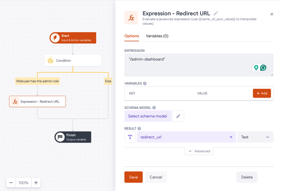Click the fx icon on Expression node
The width and height of the screenshot is (281, 191).
pyautogui.click(x=15, y=101)
